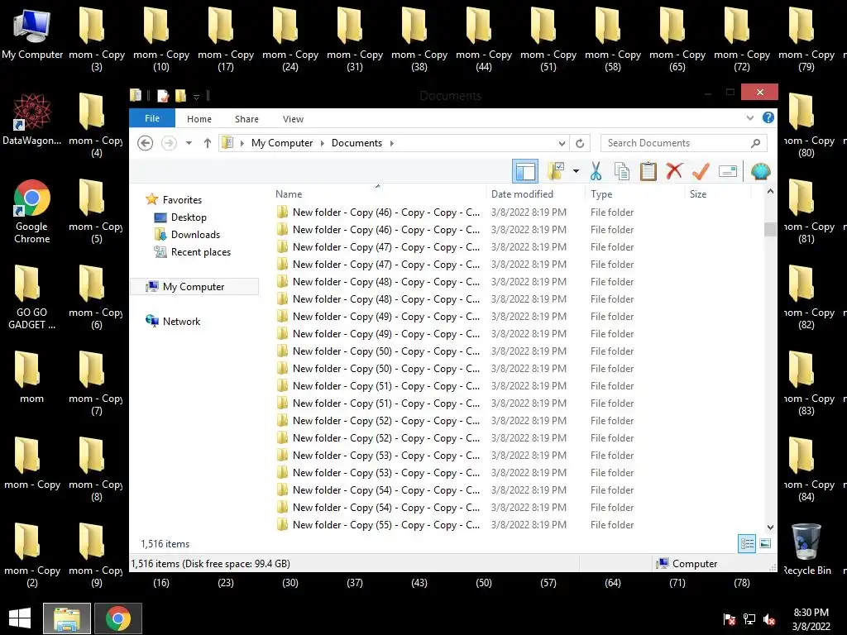Select Recent places under Favorites
Image resolution: width=847 pixels, height=635 pixels.
click(x=192, y=251)
